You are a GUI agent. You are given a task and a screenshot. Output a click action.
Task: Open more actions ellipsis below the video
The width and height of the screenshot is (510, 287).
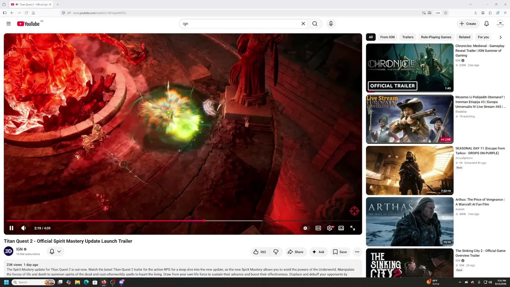(x=357, y=252)
